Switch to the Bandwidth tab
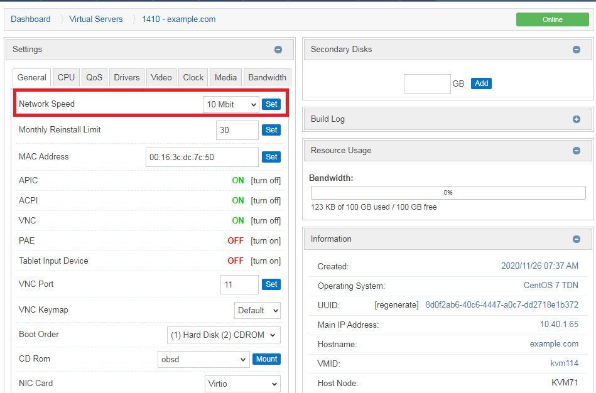Screen dimensions: 596x393 point(267,78)
